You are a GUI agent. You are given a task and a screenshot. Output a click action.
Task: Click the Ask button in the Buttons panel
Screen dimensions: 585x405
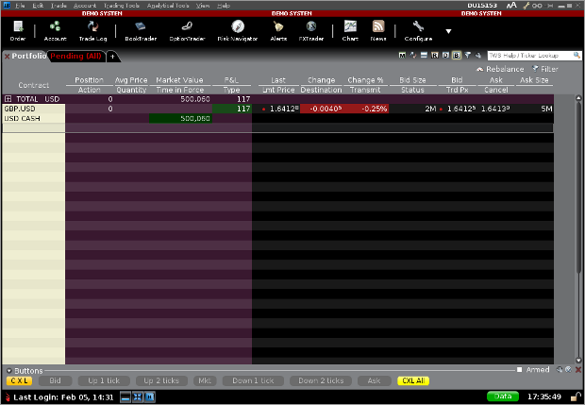pos(374,380)
